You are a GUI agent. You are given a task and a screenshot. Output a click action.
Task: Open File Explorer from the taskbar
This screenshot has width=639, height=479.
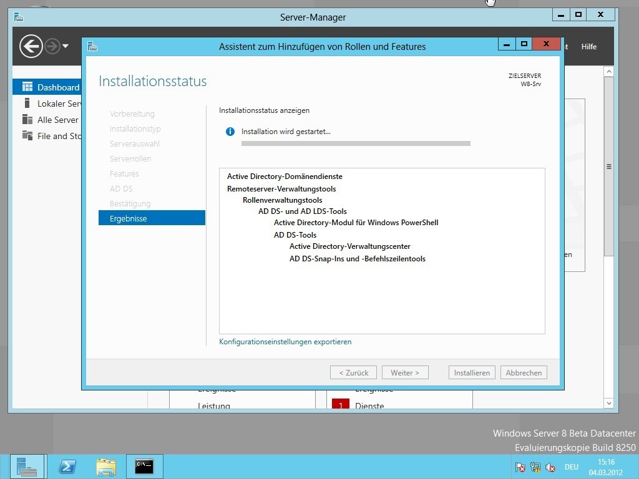pos(106,467)
